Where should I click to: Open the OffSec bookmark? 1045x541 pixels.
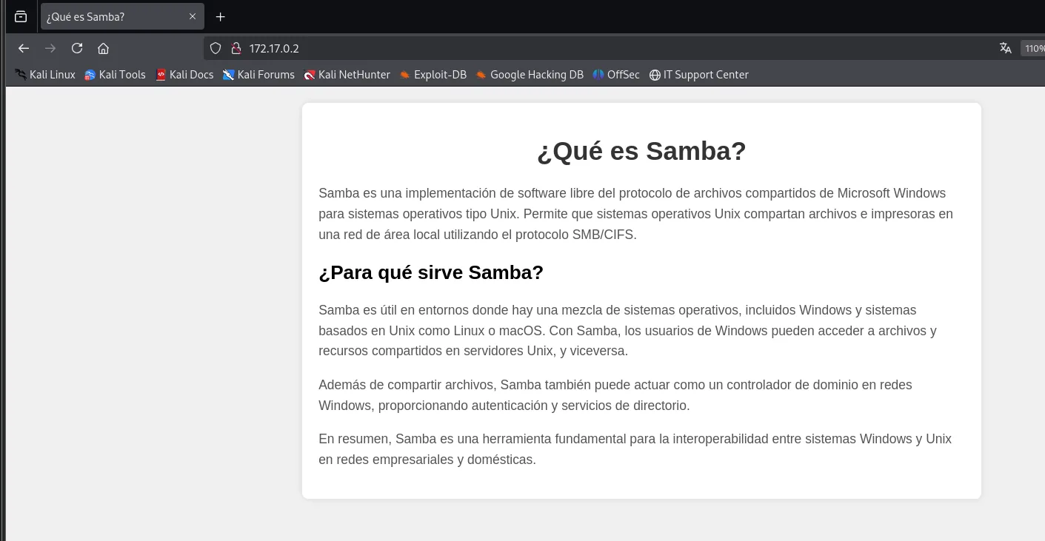(x=616, y=75)
